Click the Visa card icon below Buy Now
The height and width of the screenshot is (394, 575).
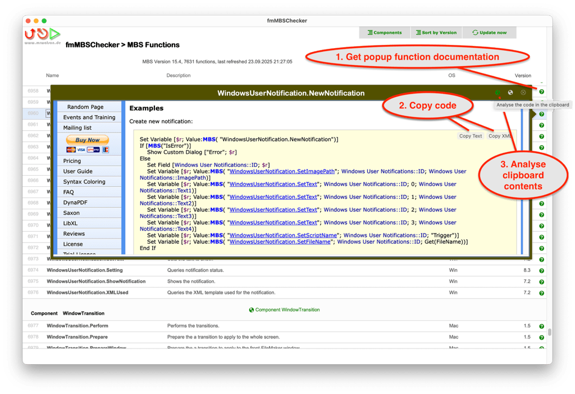click(x=80, y=149)
